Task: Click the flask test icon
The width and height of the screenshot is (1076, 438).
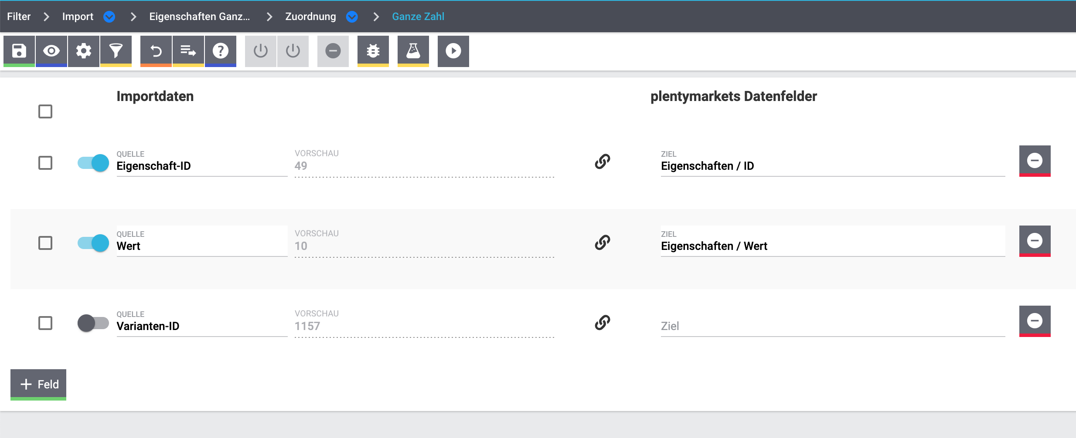Action: pyautogui.click(x=413, y=51)
